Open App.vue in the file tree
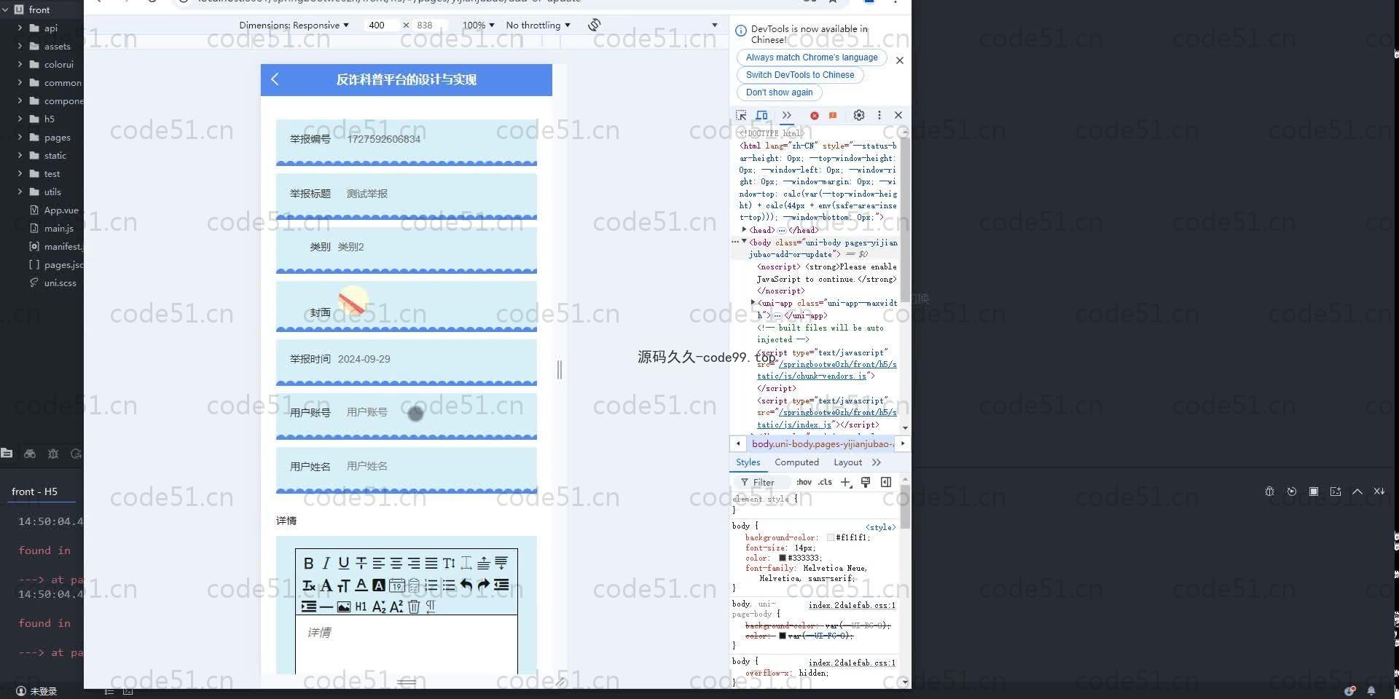Image resolution: width=1399 pixels, height=699 pixels. [61, 210]
